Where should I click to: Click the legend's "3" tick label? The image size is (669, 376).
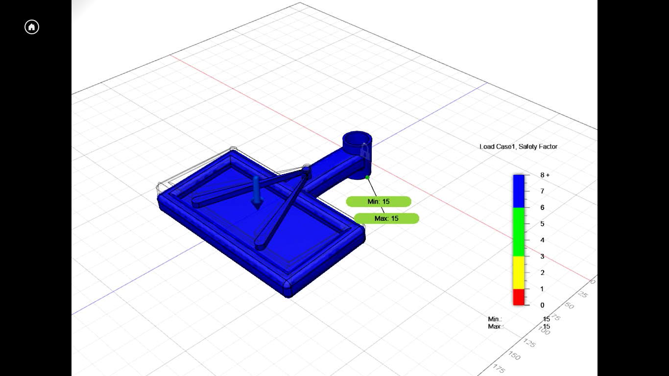(x=542, y=257)
